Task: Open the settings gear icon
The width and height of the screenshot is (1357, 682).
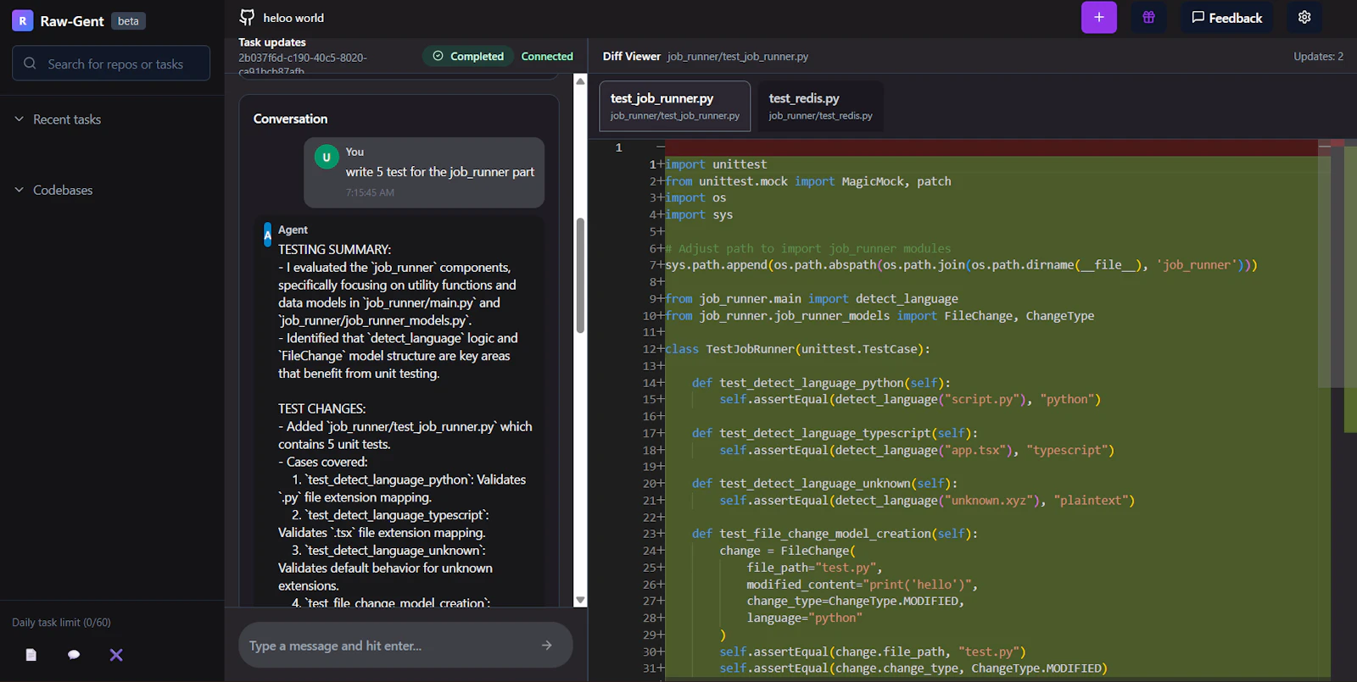Action: click(x=1304, y=18)
